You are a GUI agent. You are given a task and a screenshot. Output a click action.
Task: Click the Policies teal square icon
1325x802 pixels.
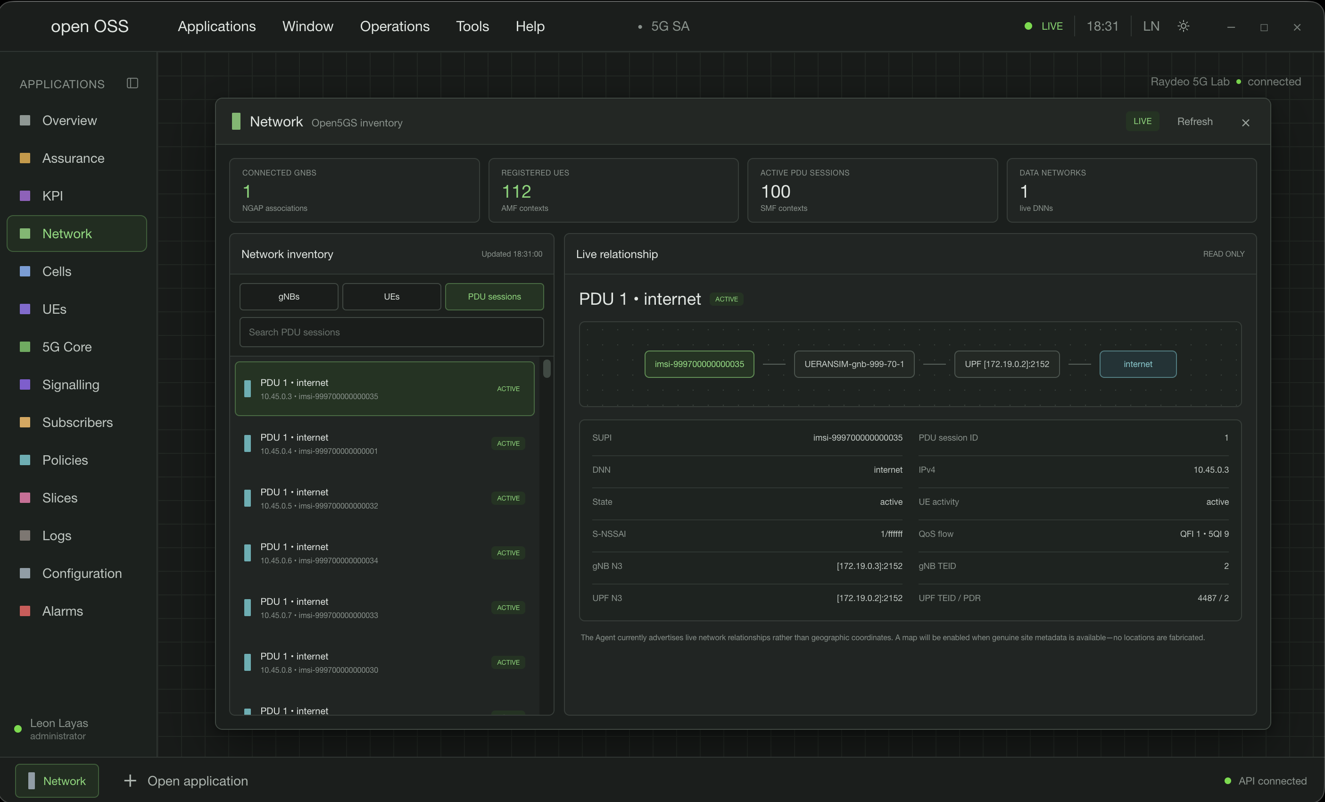(25, 460)
